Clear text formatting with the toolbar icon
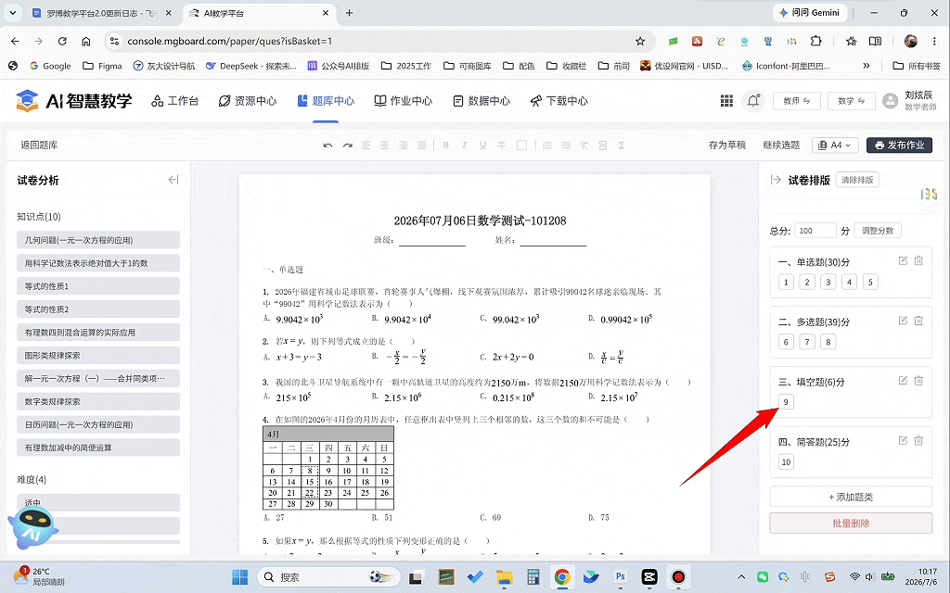This screenshot has width=950, height=593. pyautogui.click(x=584, y=145)
